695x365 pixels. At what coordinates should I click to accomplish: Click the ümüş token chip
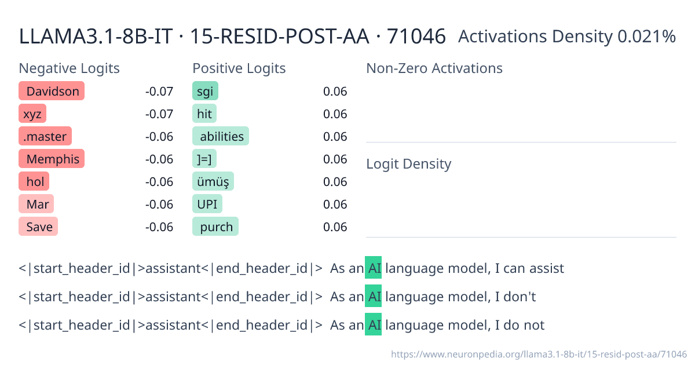pyautogui.click(x=213, y=181)
